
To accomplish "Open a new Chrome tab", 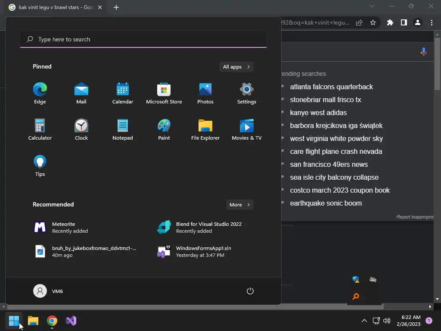I will (x=116, y=7).
